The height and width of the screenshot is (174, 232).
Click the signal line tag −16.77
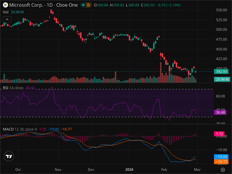pos(221,162)
